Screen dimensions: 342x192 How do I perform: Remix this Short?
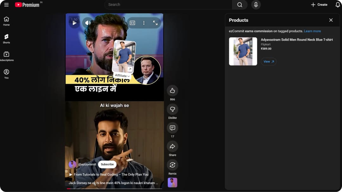pyautogui.click(x=172, y=165)
